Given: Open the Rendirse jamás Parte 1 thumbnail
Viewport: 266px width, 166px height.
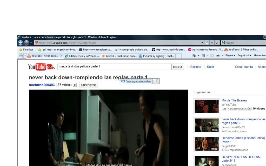Looking at the screenshot, I should coord(207,144).
